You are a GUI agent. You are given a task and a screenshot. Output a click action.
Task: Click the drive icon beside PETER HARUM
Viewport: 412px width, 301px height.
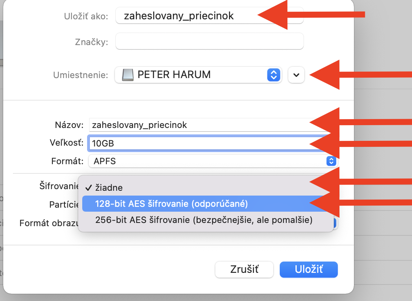(127, 75)
